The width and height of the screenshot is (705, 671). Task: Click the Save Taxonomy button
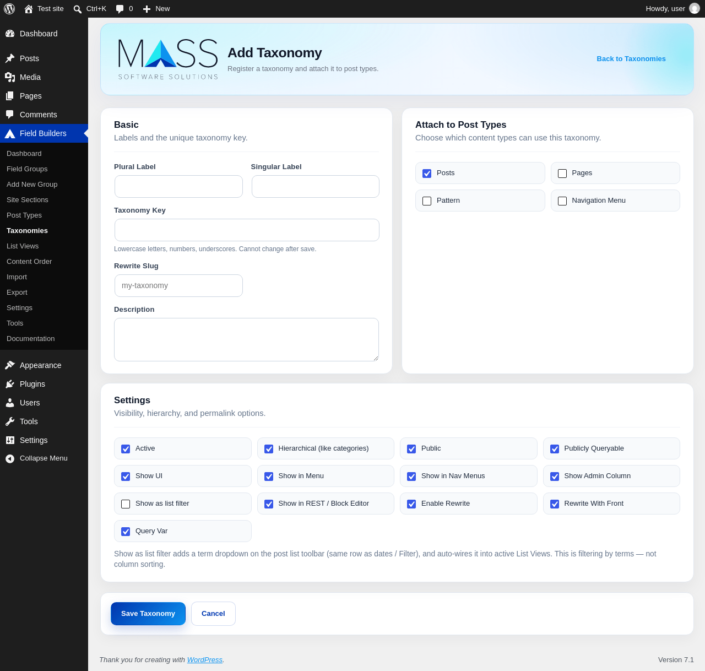tap(148, 614)
